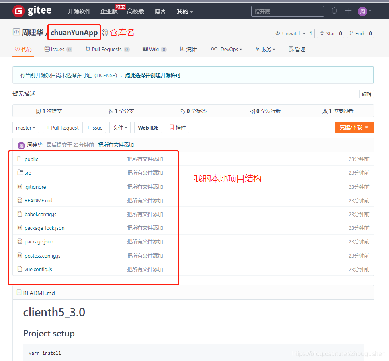
Task: Star the repository
Action: click(x=327, y=33)
